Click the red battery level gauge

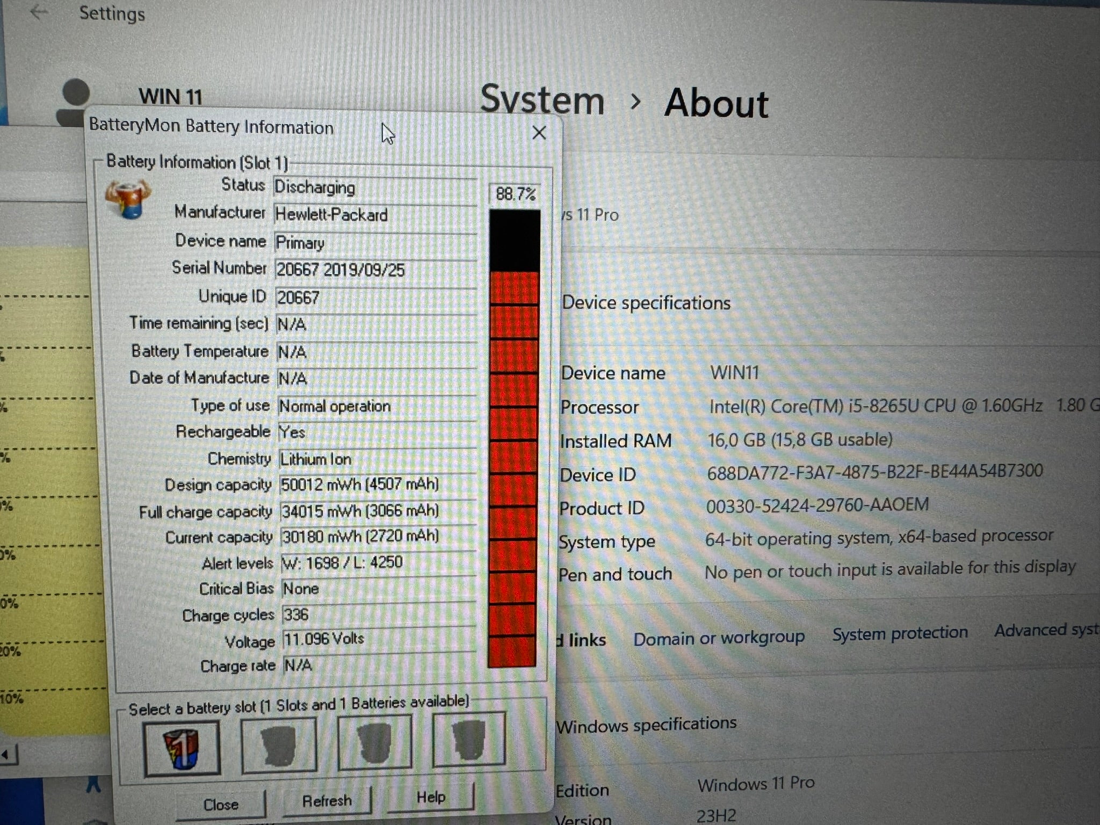click(x=514, y=438)
